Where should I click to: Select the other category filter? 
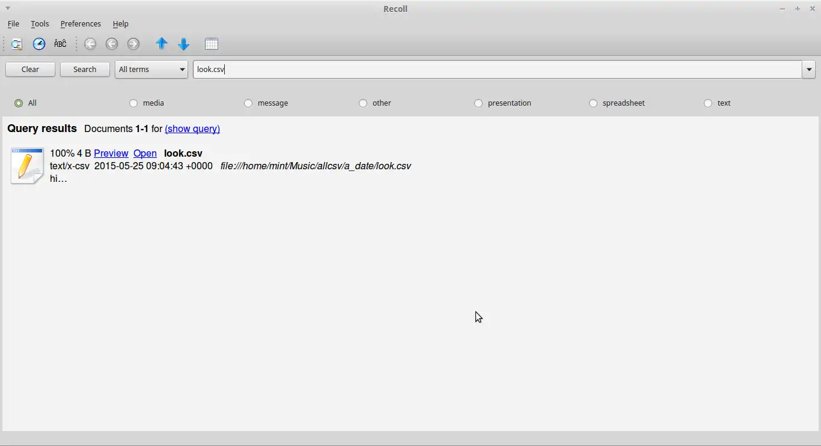point(375,103)
